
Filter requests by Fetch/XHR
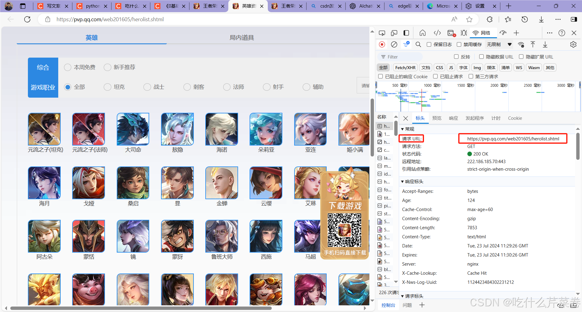(405, 68)
